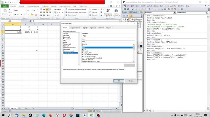The image size is (210, 118).
Task: Toggle Folders in VBA Project panel
Action: [x=131, y=16]
